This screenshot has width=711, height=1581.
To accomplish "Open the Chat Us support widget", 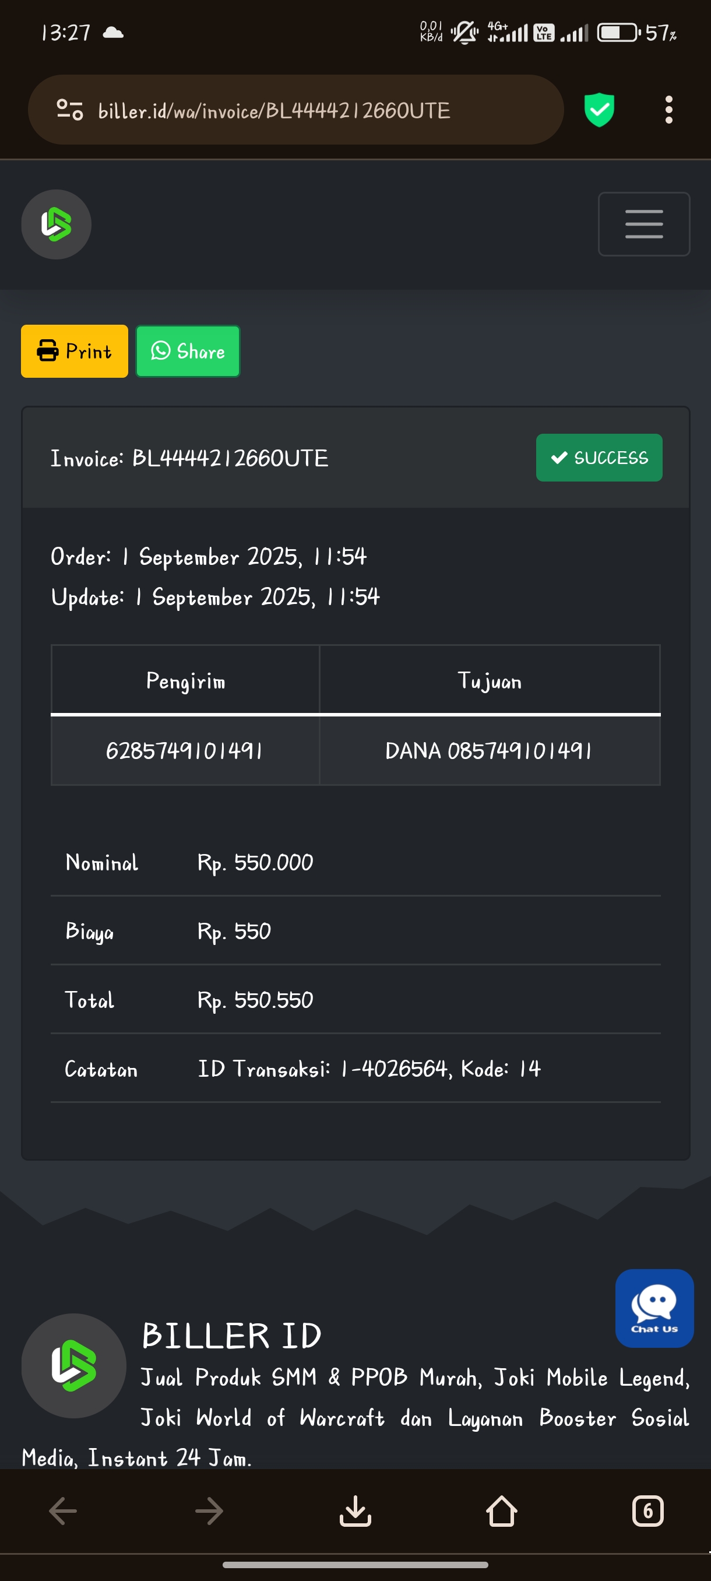I will (x=654, y=1308).
